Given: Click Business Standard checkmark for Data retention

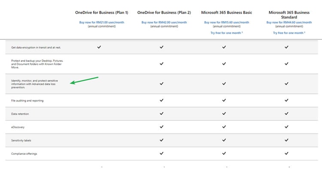Looking at the screenshot, I should pyautogui.click(x=286, y=114).
